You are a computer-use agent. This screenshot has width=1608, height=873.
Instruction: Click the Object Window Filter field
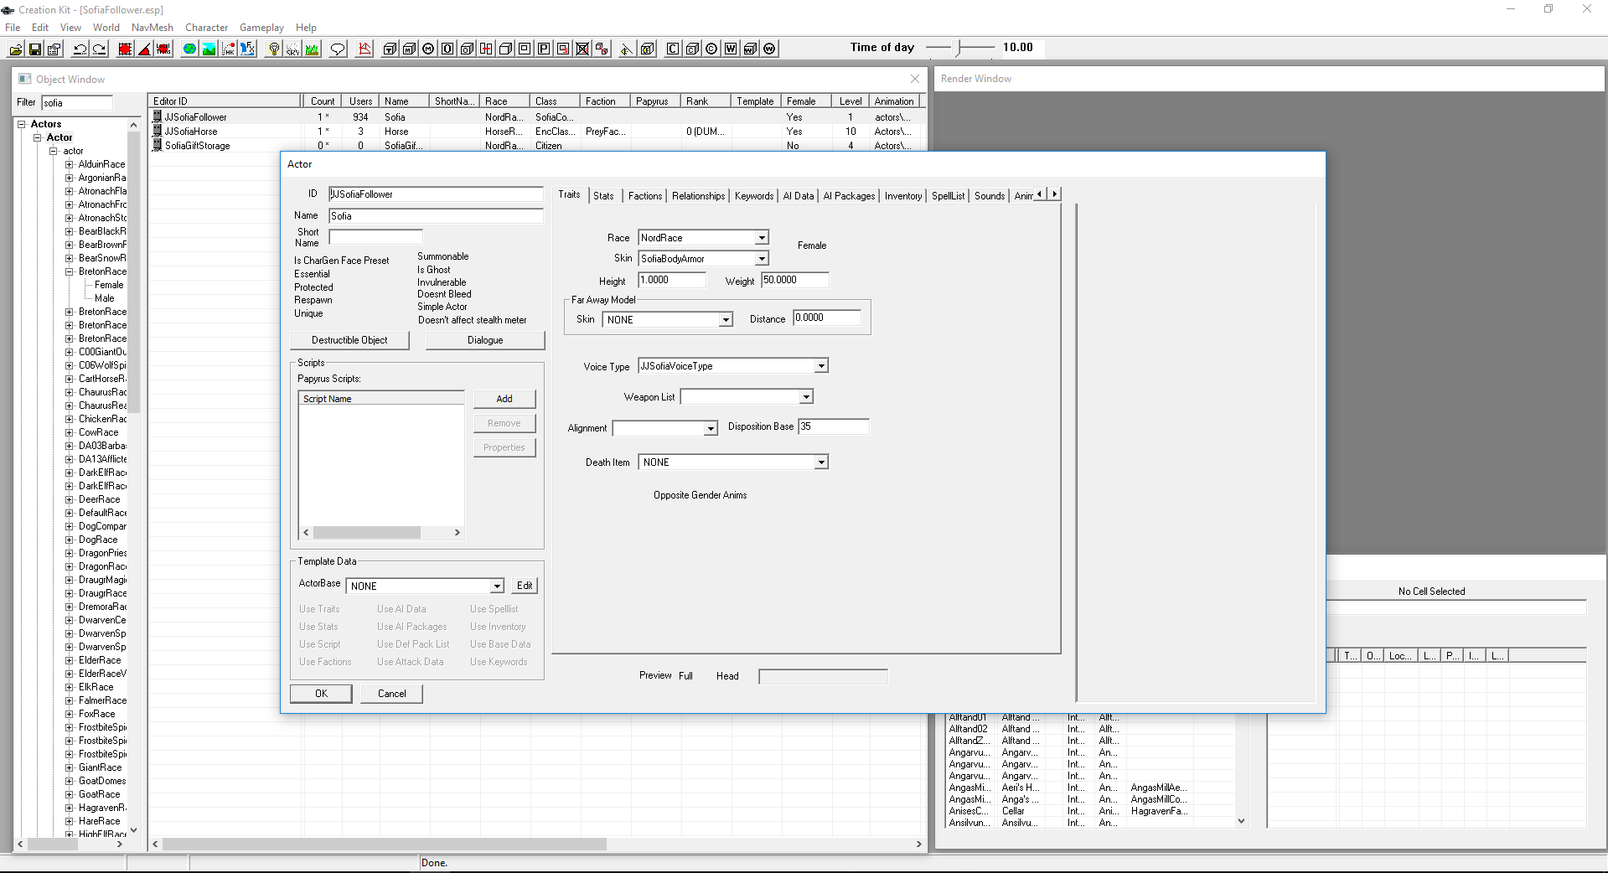[x=77, y=103]
